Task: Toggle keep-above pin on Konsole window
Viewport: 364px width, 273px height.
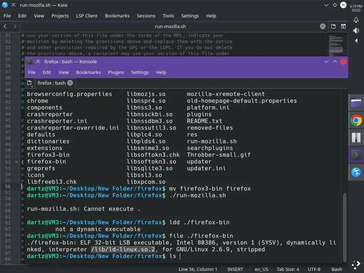Action: [x=38, y=61]
